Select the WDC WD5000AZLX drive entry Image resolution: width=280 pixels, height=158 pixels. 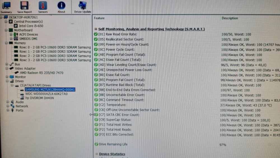tap(46, 94)
